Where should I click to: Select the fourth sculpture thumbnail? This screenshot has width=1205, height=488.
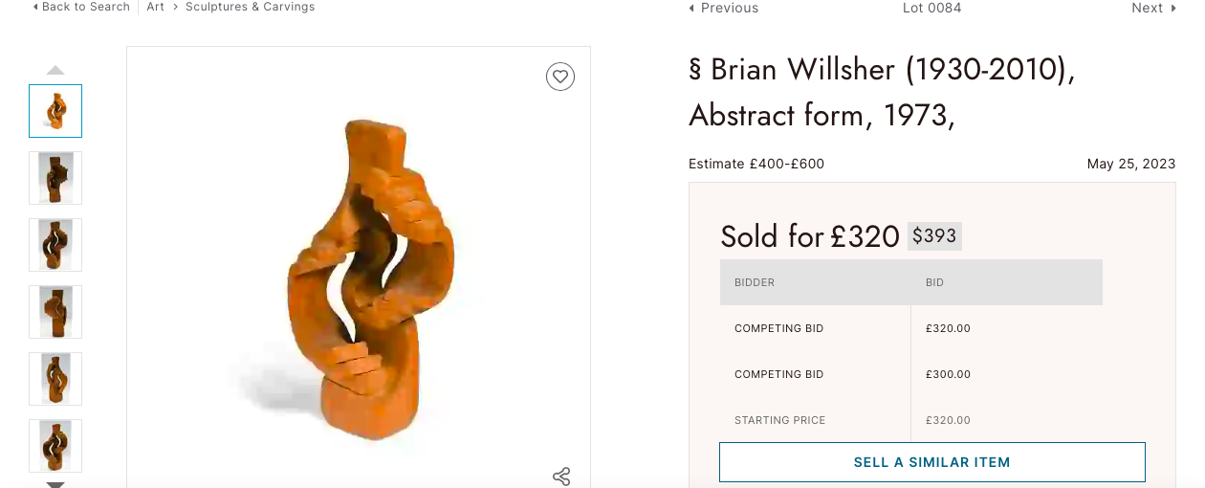(x=55, y=312)
